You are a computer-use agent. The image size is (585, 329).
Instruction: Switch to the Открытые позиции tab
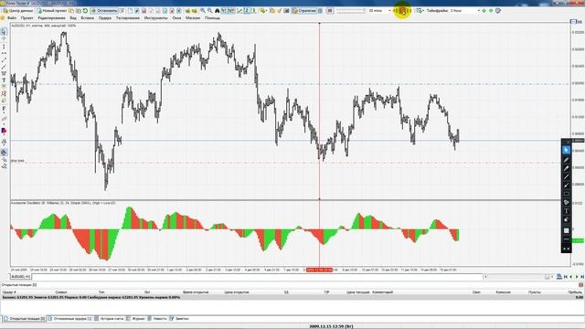pyautogui.click(x=25, y=319)
